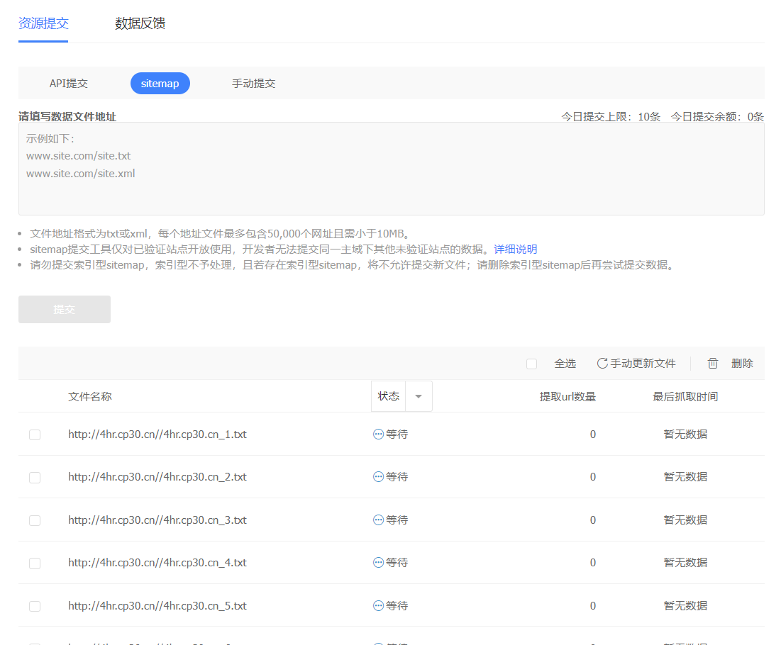The image size is (781, 645).
Task: Click the 等待 status icon for 4hr.cp30.cn_5.txt
Action: pos(377,605)
